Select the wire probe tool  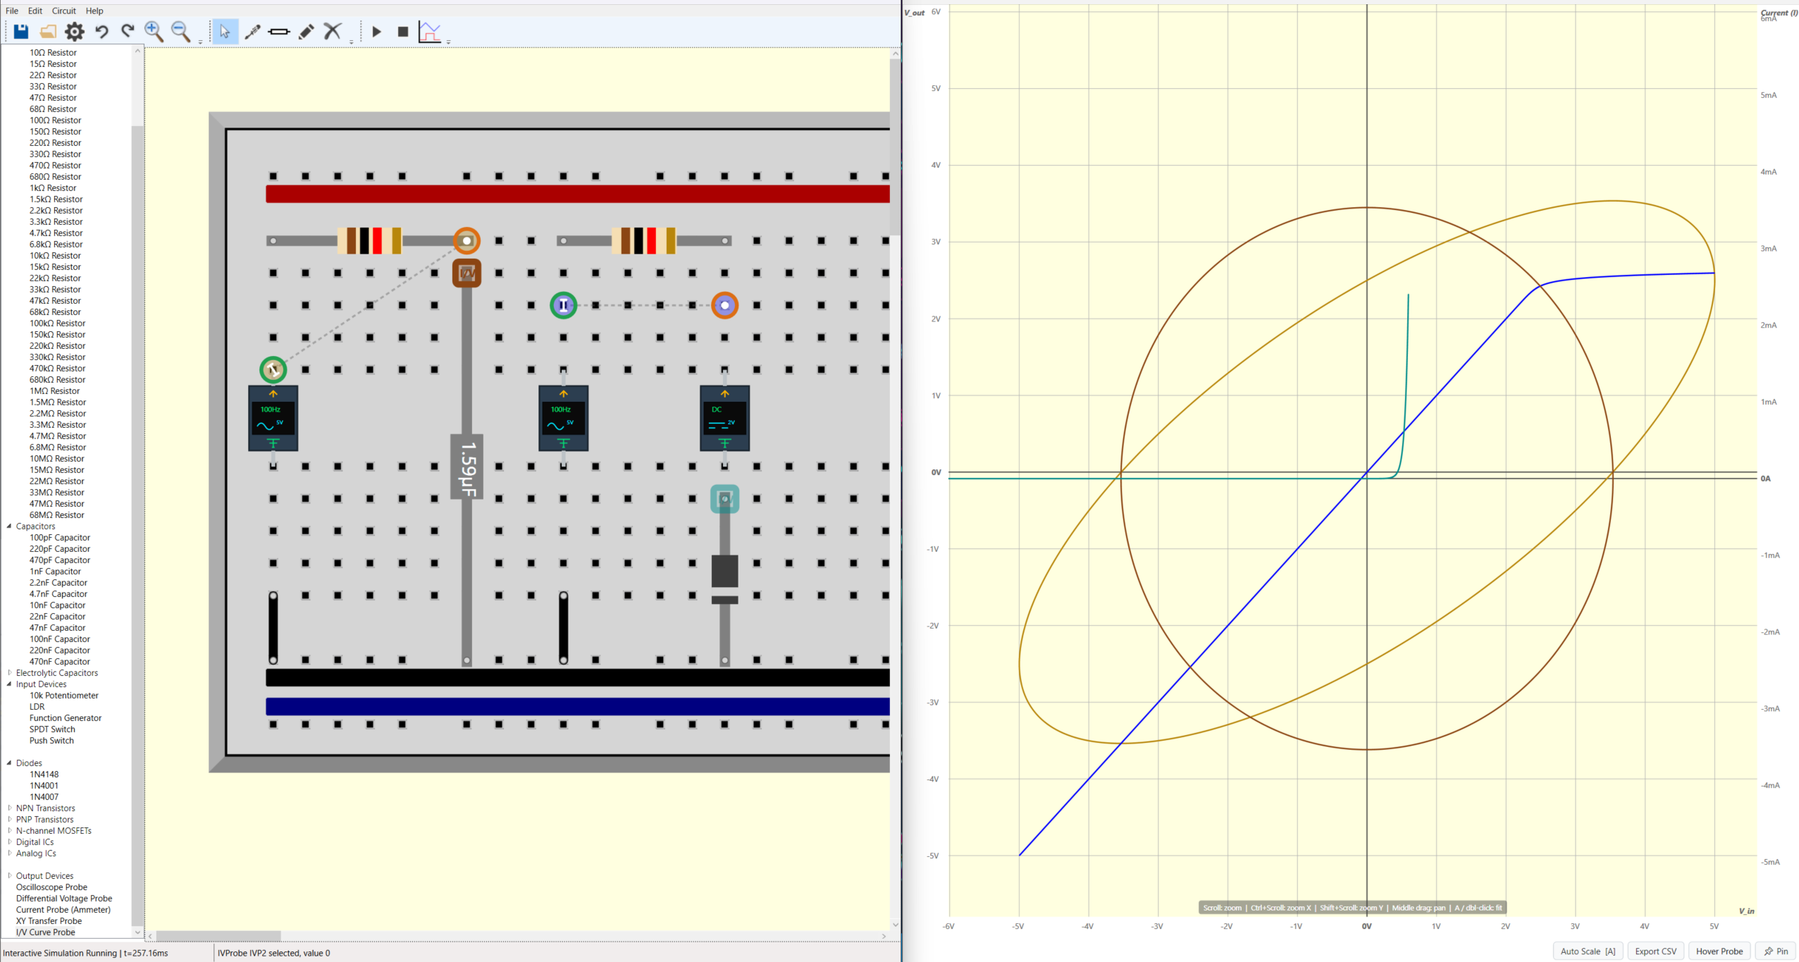pos(252,32)
